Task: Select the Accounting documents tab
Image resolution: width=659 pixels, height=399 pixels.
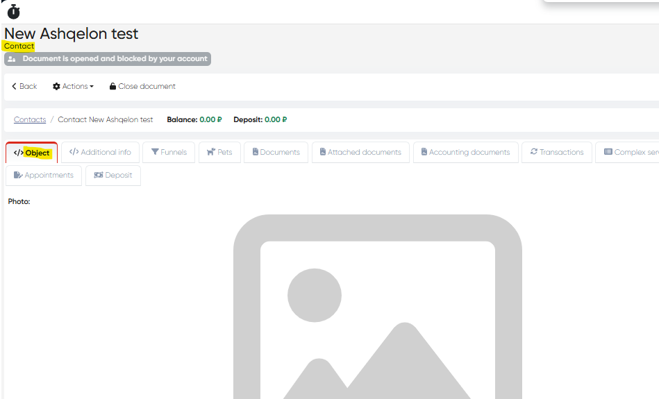Action: pyautogui.click(x=465, y=153)
